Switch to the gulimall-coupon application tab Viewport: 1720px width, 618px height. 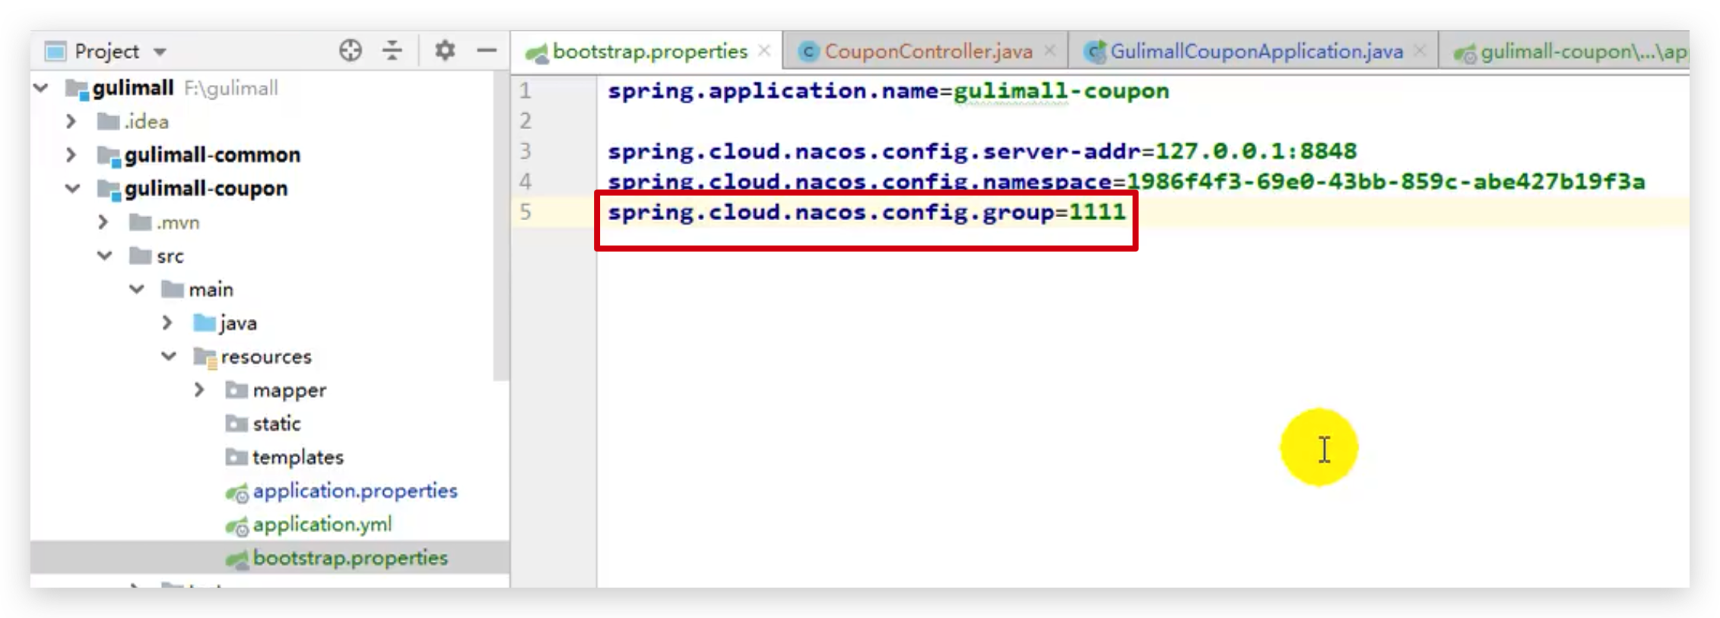pyautogui.click(x=1583, y=51)
